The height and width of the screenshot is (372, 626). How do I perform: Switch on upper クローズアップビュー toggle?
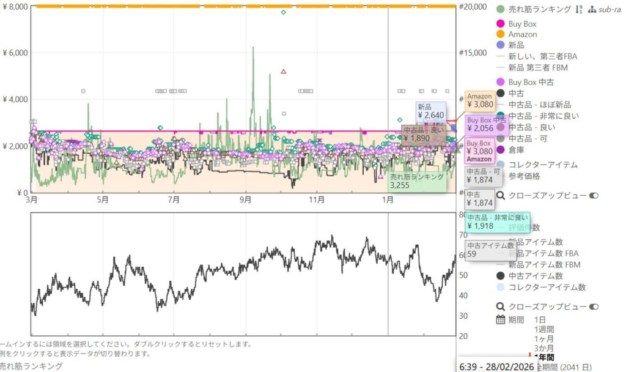click(594, 195)
